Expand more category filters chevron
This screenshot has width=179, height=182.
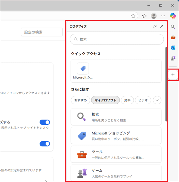(157, 100)
